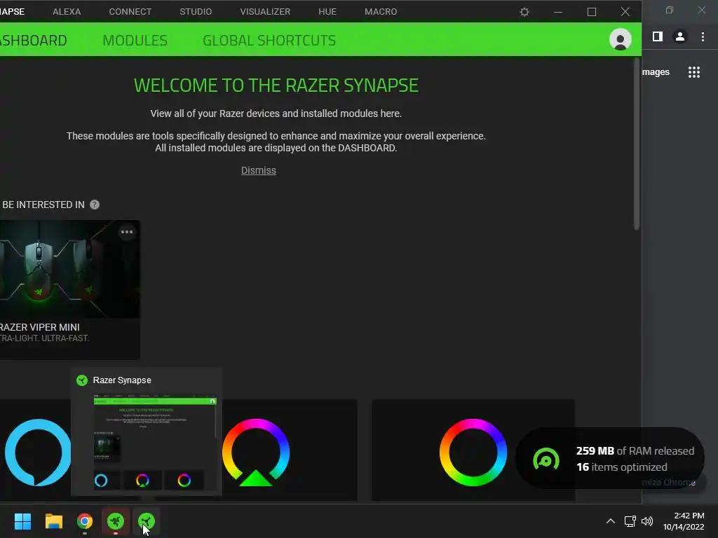Open the Windows Start button

[x=22, y=521]
